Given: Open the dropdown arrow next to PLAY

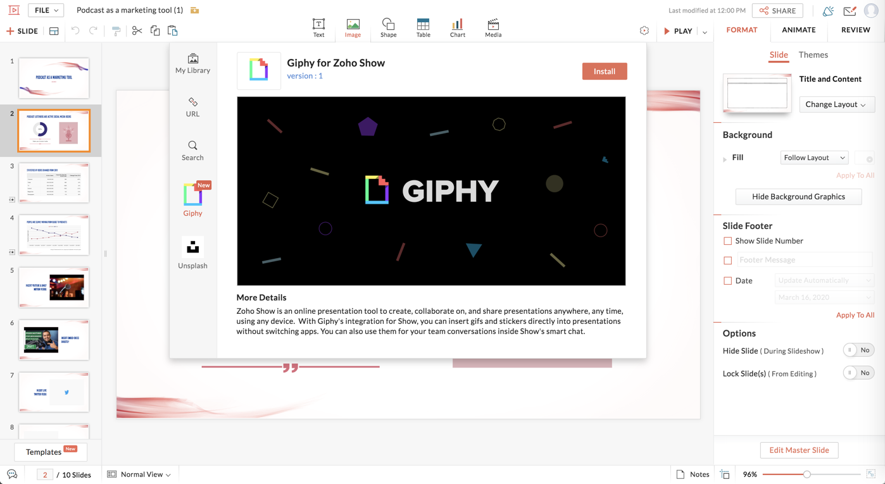Looking at the screenshot, I should point(705,32).
